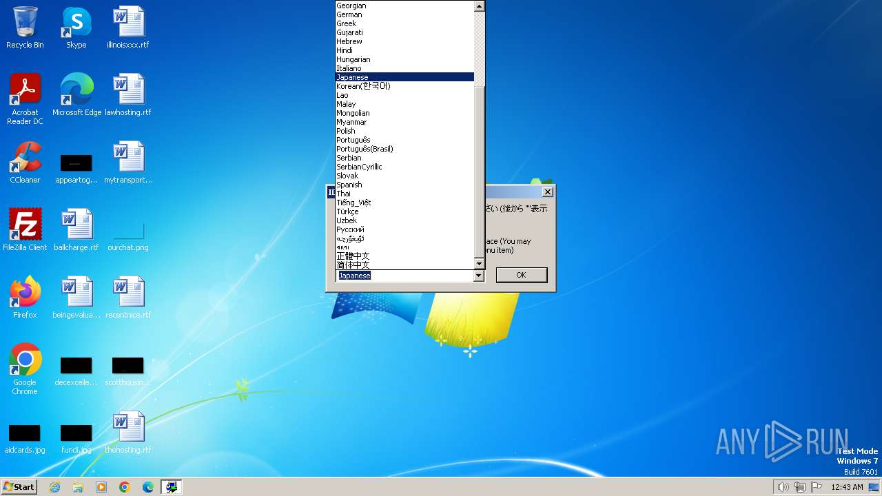Open the network tray icon
882x496 pixels.
800,487
